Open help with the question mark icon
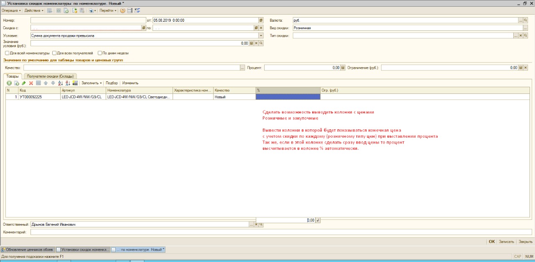 (122, 10)
